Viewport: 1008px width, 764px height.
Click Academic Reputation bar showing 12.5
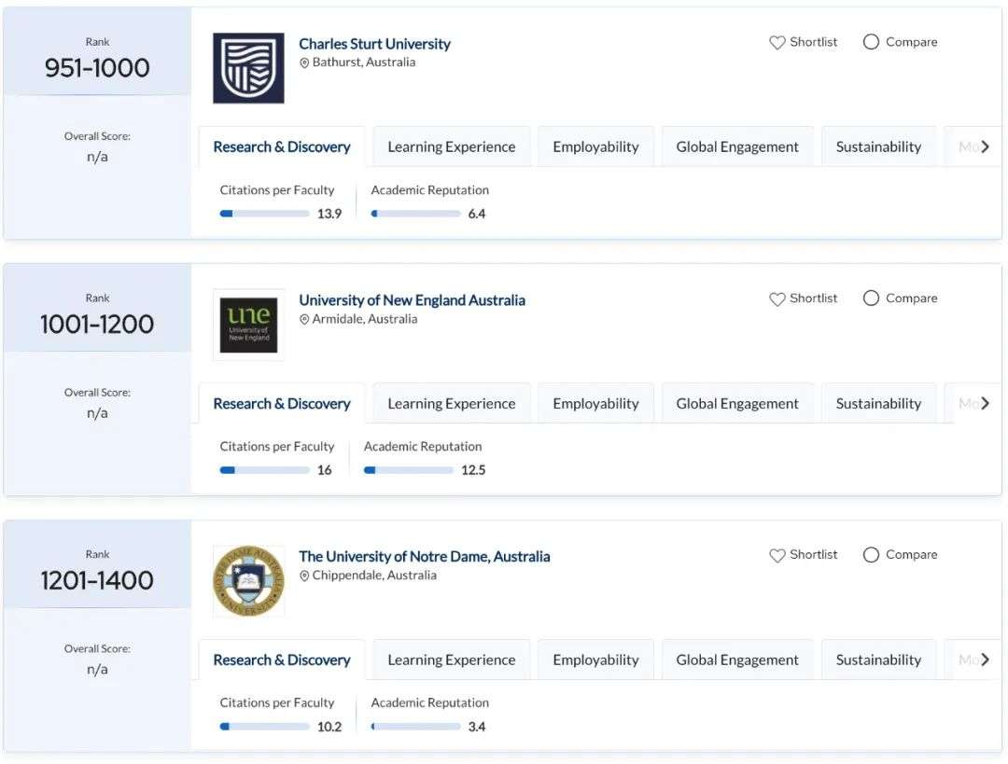tap(408, 470)
